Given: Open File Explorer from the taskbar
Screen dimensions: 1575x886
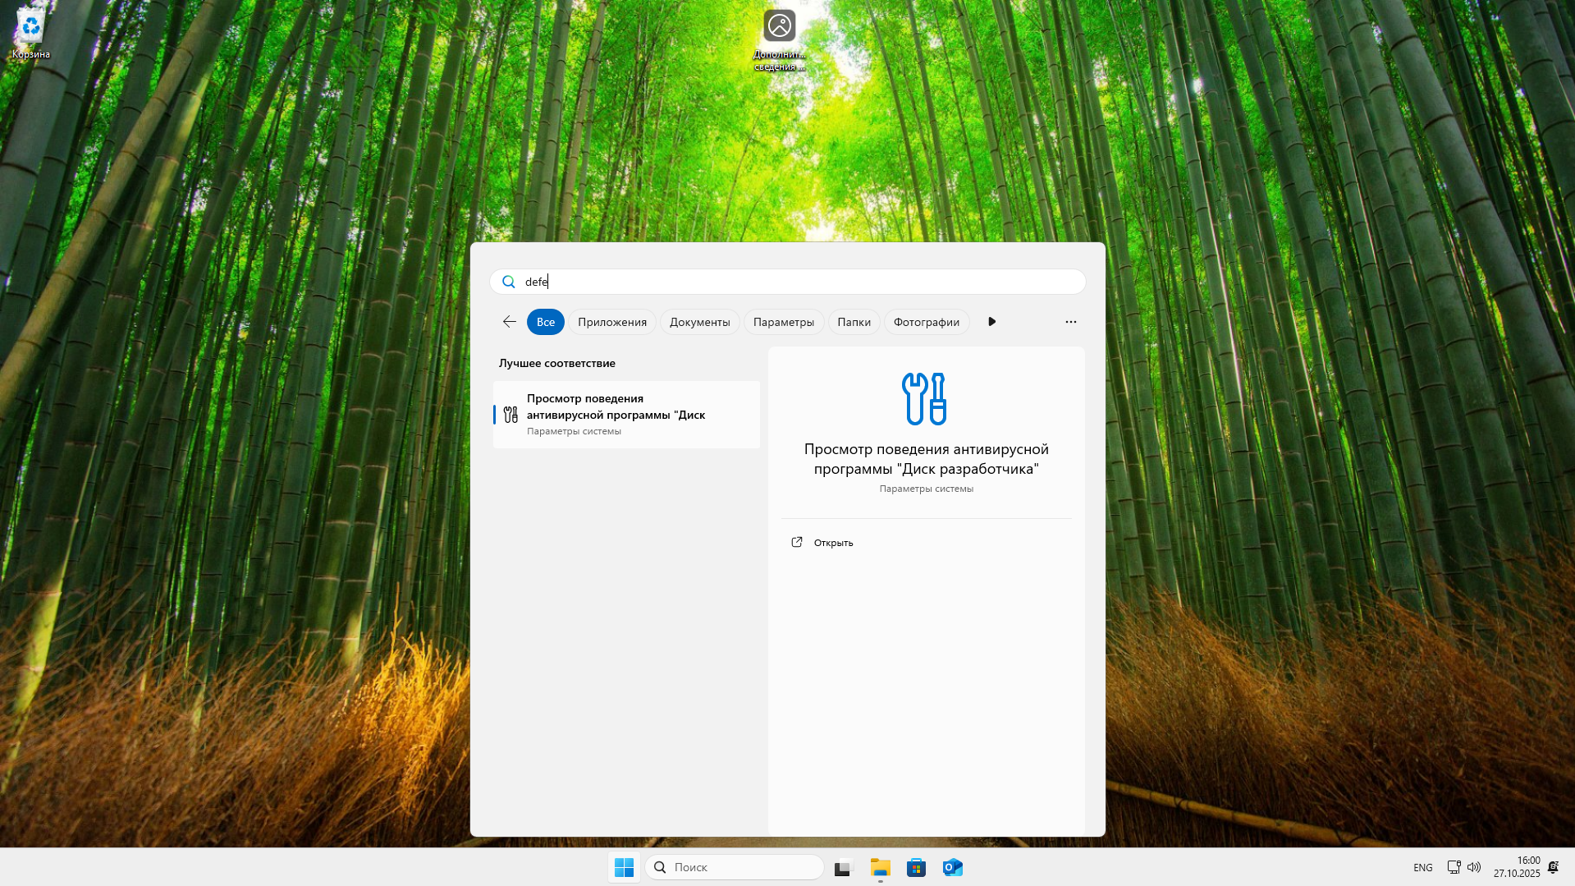Looking at the screenshot, I should (880, 867).
